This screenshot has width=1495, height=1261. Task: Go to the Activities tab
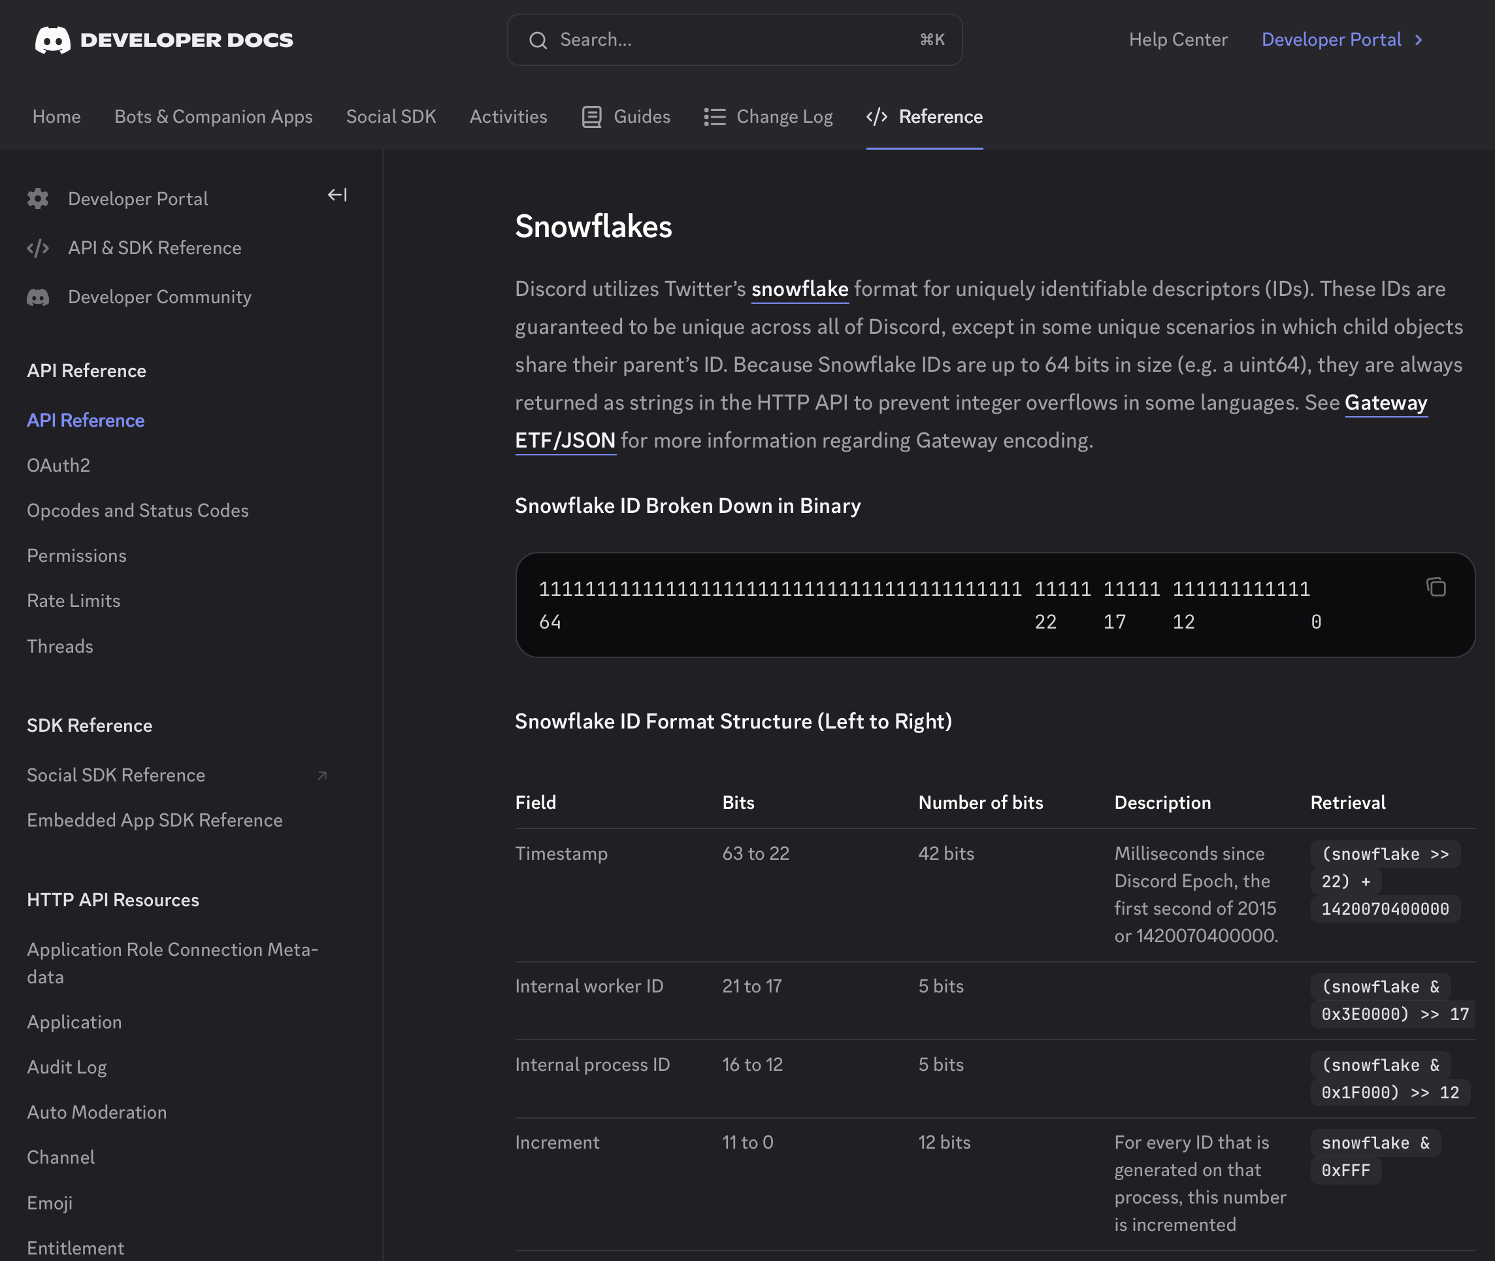pos(508,116)
